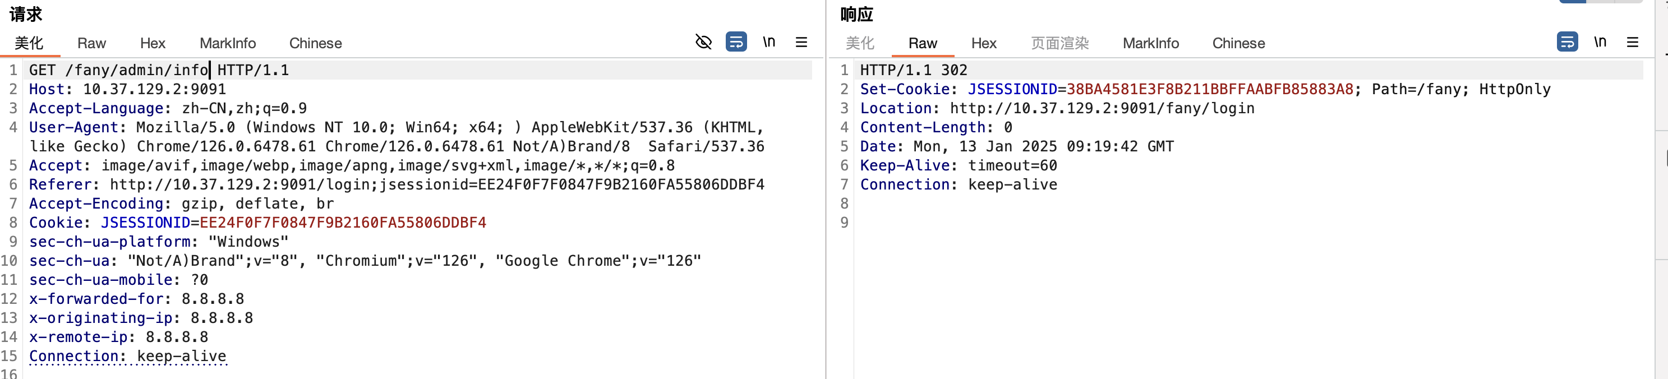
Task: Open the request panel hamburger menu
Action: (x=801, y=42)
